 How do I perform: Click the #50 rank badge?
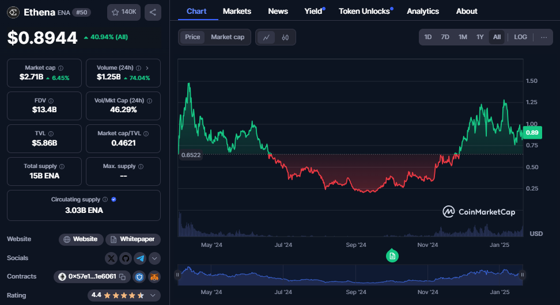point(81,13)
